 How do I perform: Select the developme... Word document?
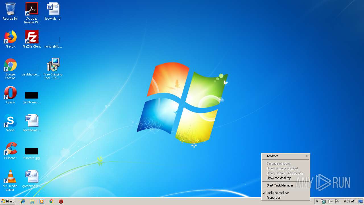(x=32, y=123)
